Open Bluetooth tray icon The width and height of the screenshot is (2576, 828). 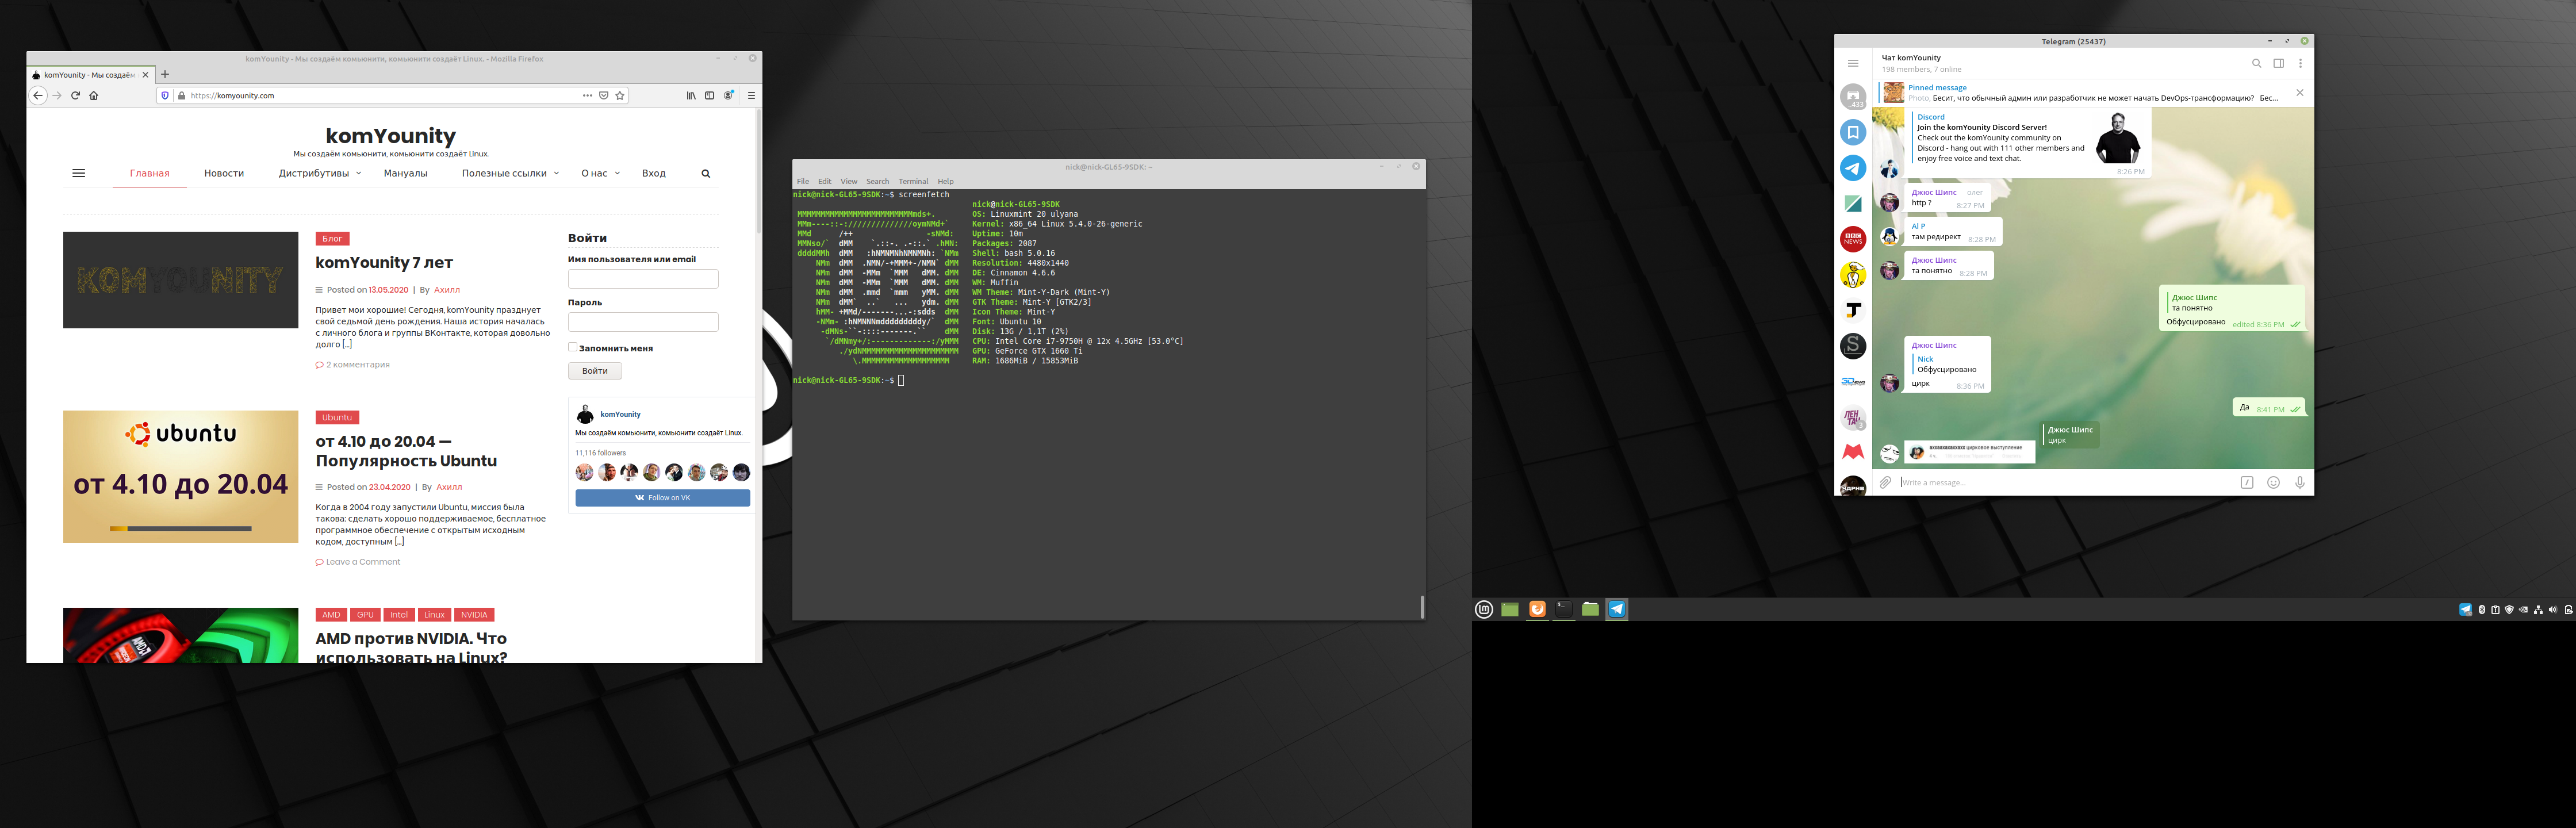click(x=2481, y=610)
